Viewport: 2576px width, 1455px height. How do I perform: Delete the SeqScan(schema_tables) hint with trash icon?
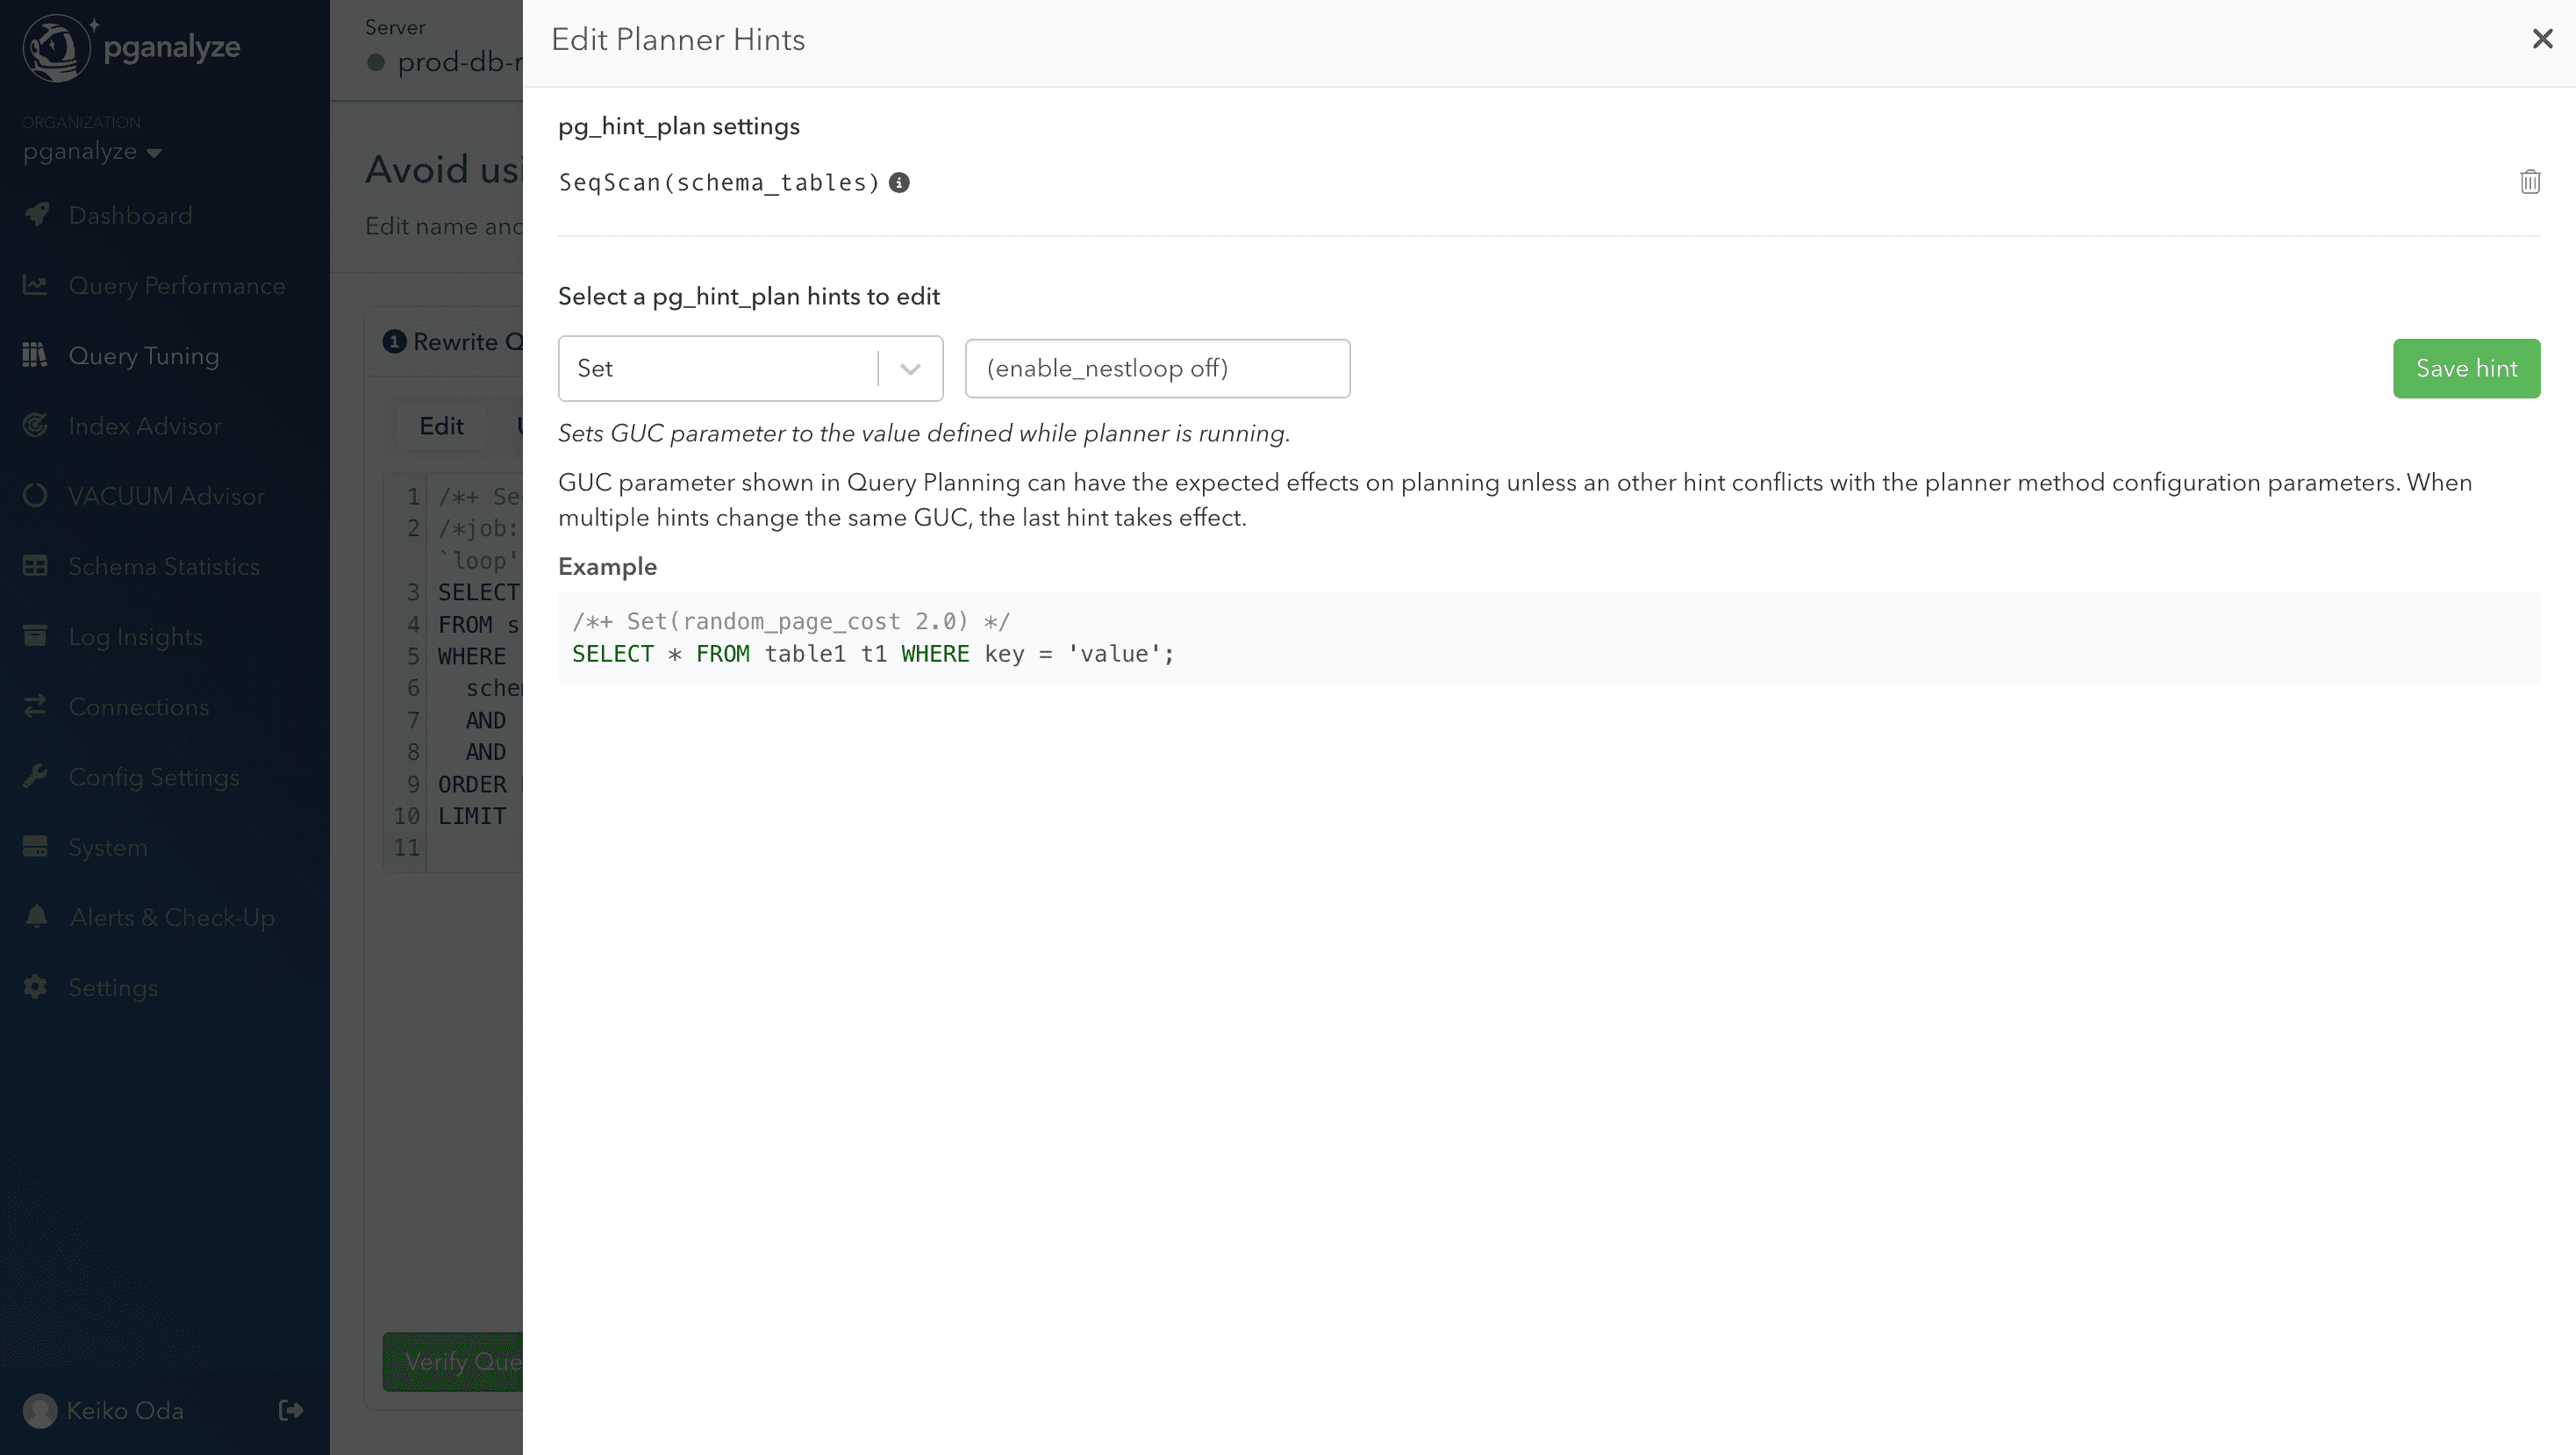(x=2529, y=182)
